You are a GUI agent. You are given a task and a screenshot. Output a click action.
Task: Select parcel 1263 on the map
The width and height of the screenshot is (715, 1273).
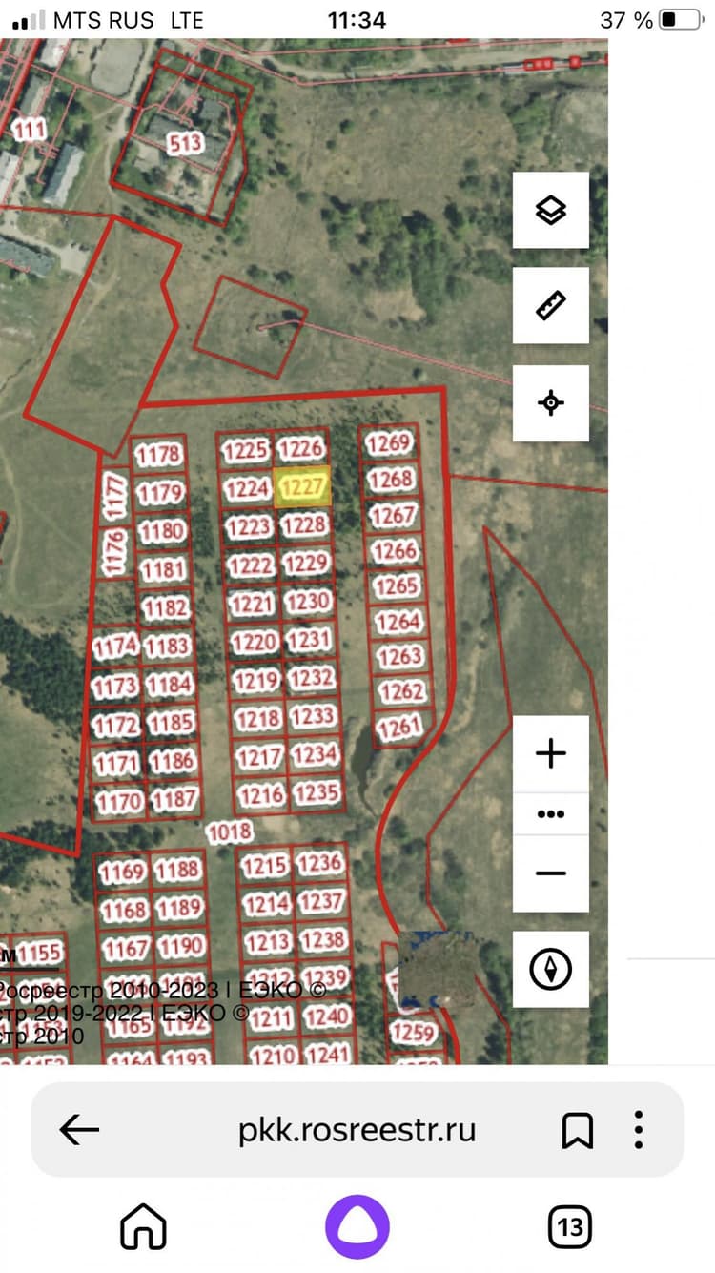[400, 656]
